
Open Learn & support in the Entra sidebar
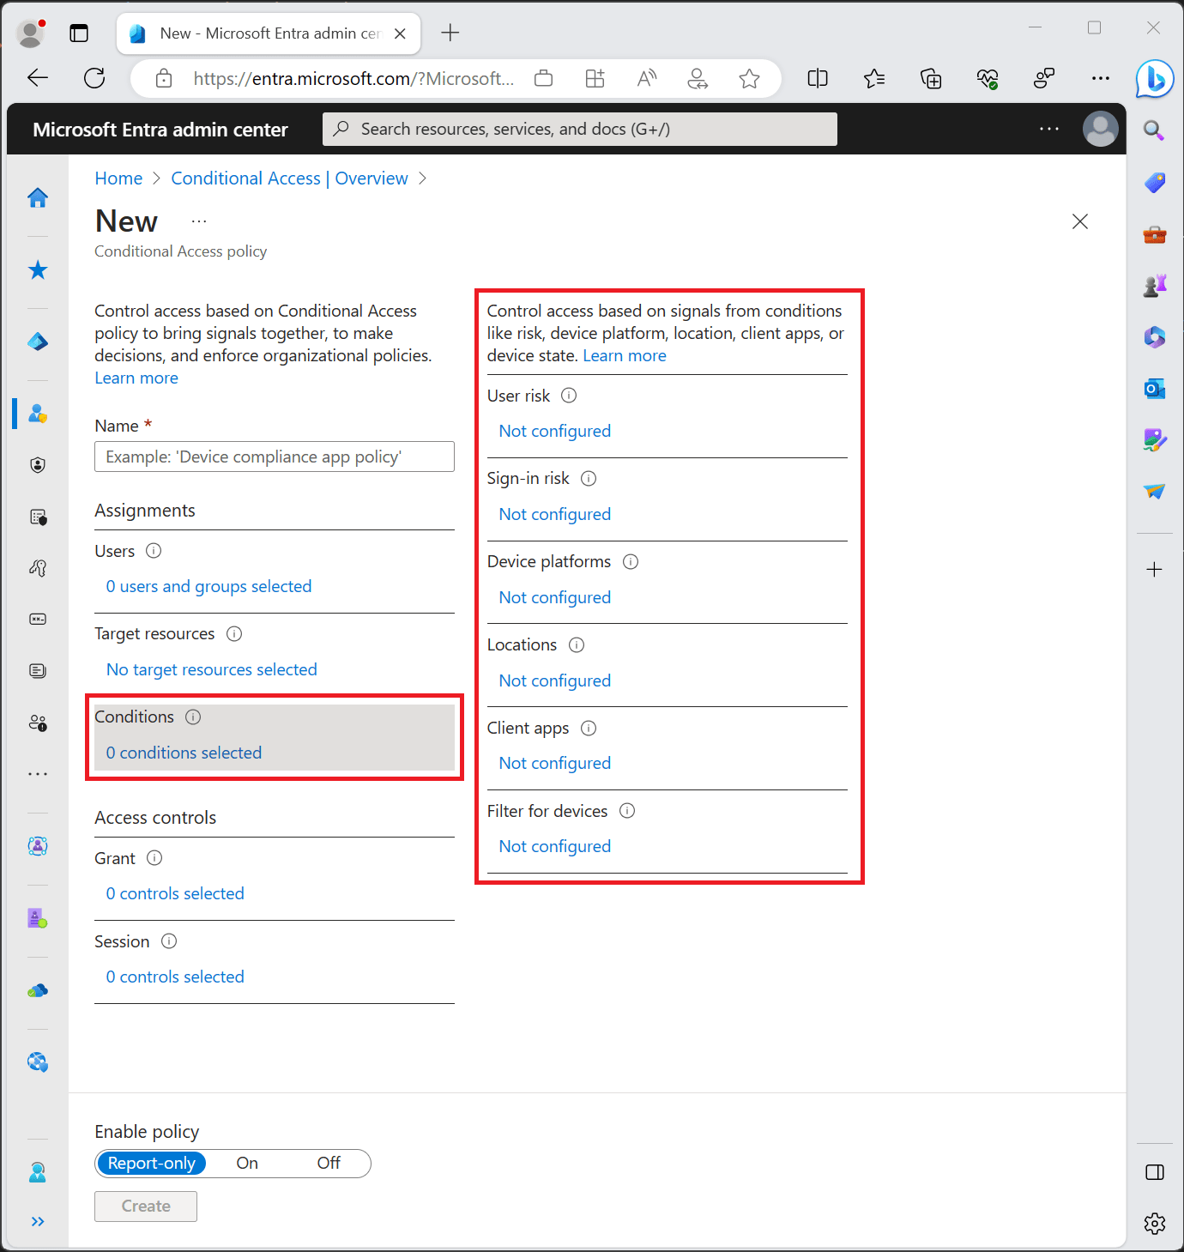[x=38, y=1171]
